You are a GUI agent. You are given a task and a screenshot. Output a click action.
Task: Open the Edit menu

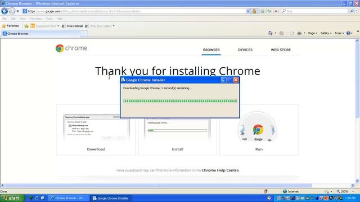[13, 19]
